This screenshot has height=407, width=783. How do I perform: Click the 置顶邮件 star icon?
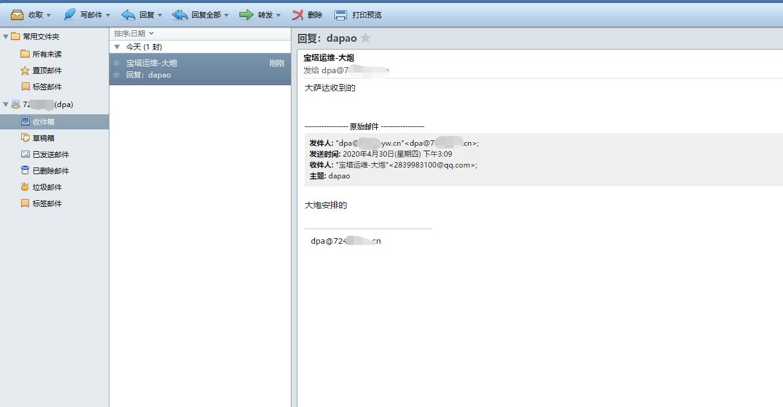coord(25,70)
